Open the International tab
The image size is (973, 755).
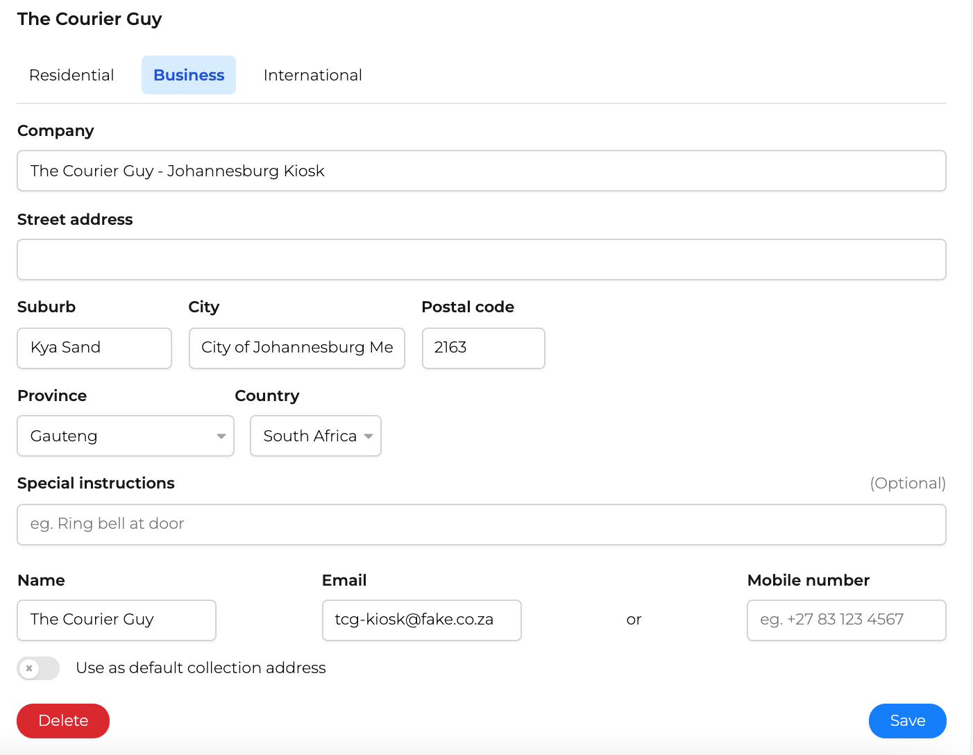pyautogui.click(x=313, y=75)
